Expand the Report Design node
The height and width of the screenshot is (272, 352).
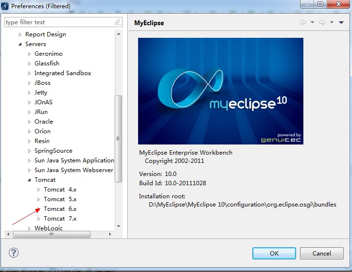[x=20, y=34]
